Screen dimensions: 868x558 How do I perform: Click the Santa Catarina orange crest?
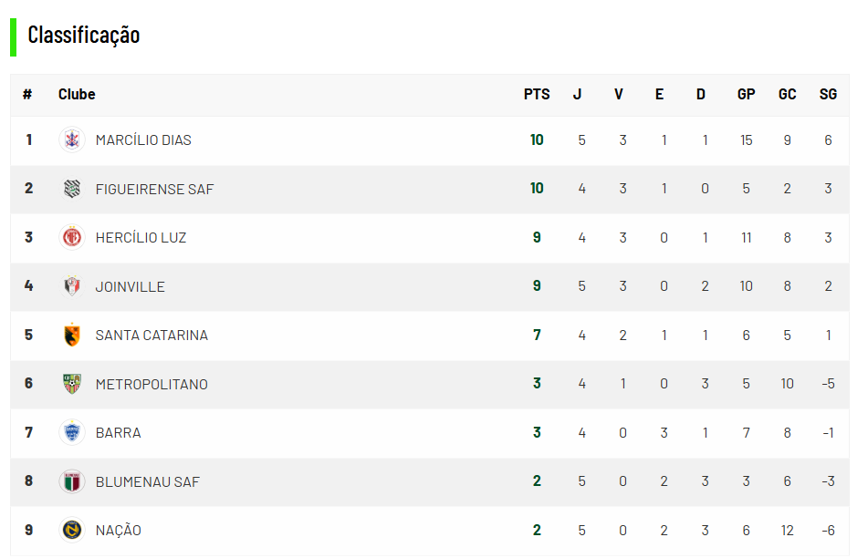coord(72,335)
